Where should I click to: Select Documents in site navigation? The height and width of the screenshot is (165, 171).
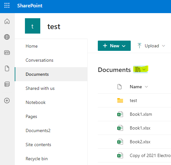(51, 74)
